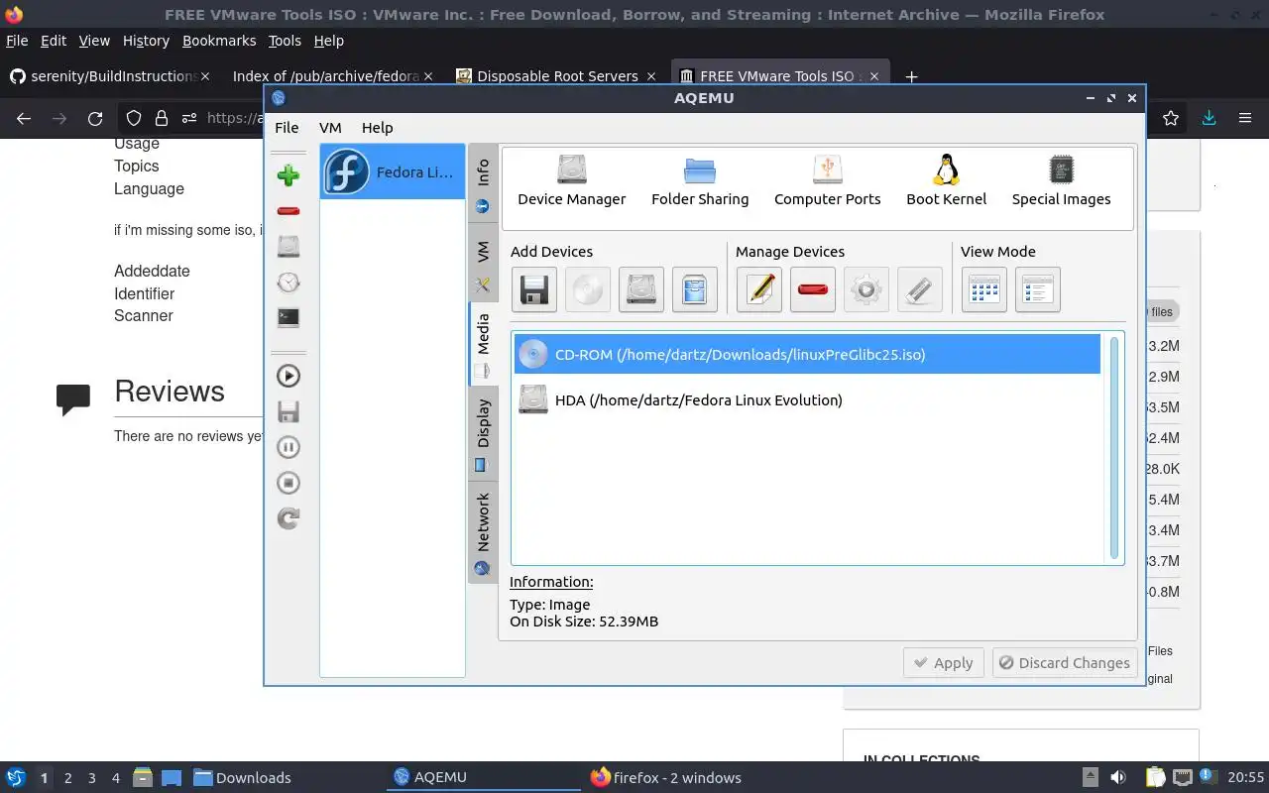Switch to the Display tab
This screenshot has width=1269, height=793.
[483, 433]
